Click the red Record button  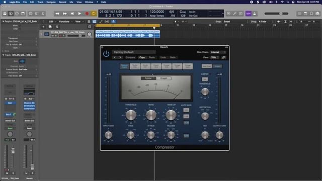(87, 14)
